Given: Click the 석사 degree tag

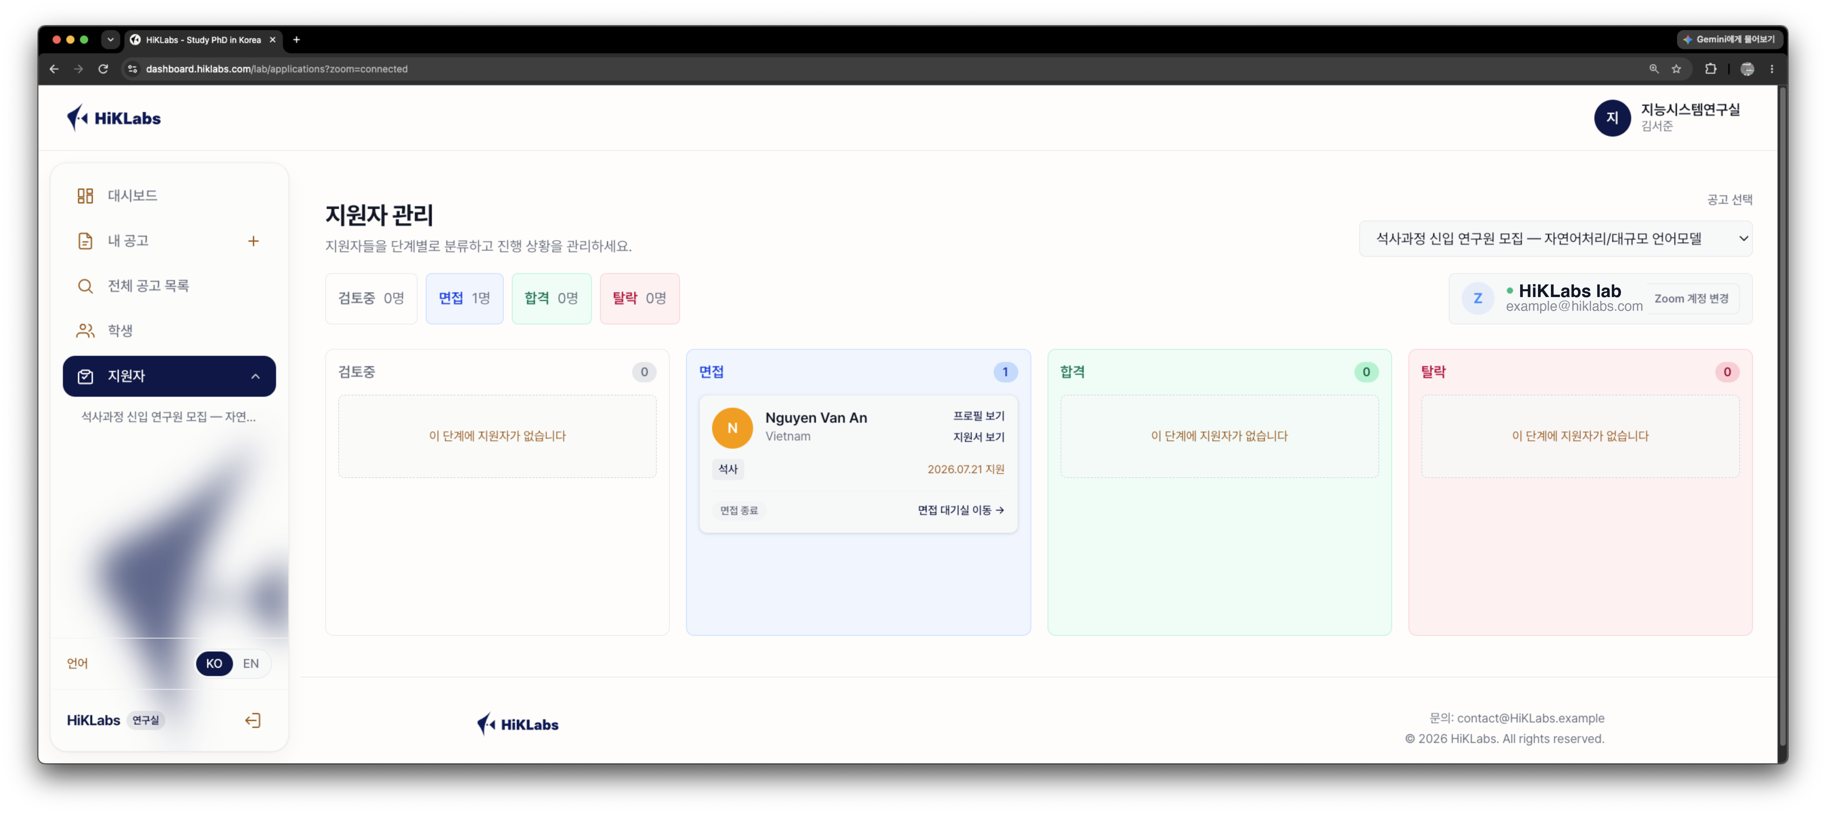Looking at the screenshot, I should tap(728, 469).
